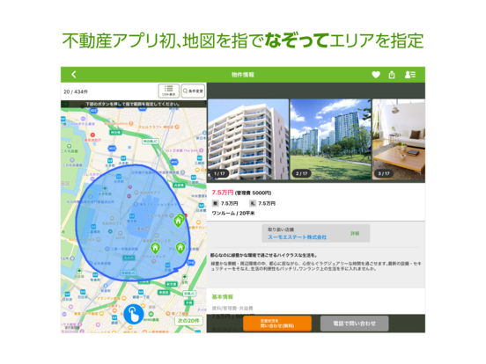Select the lower-left green house map pin
This screenshot has height=364, width=486.
[x=155, y=248]
